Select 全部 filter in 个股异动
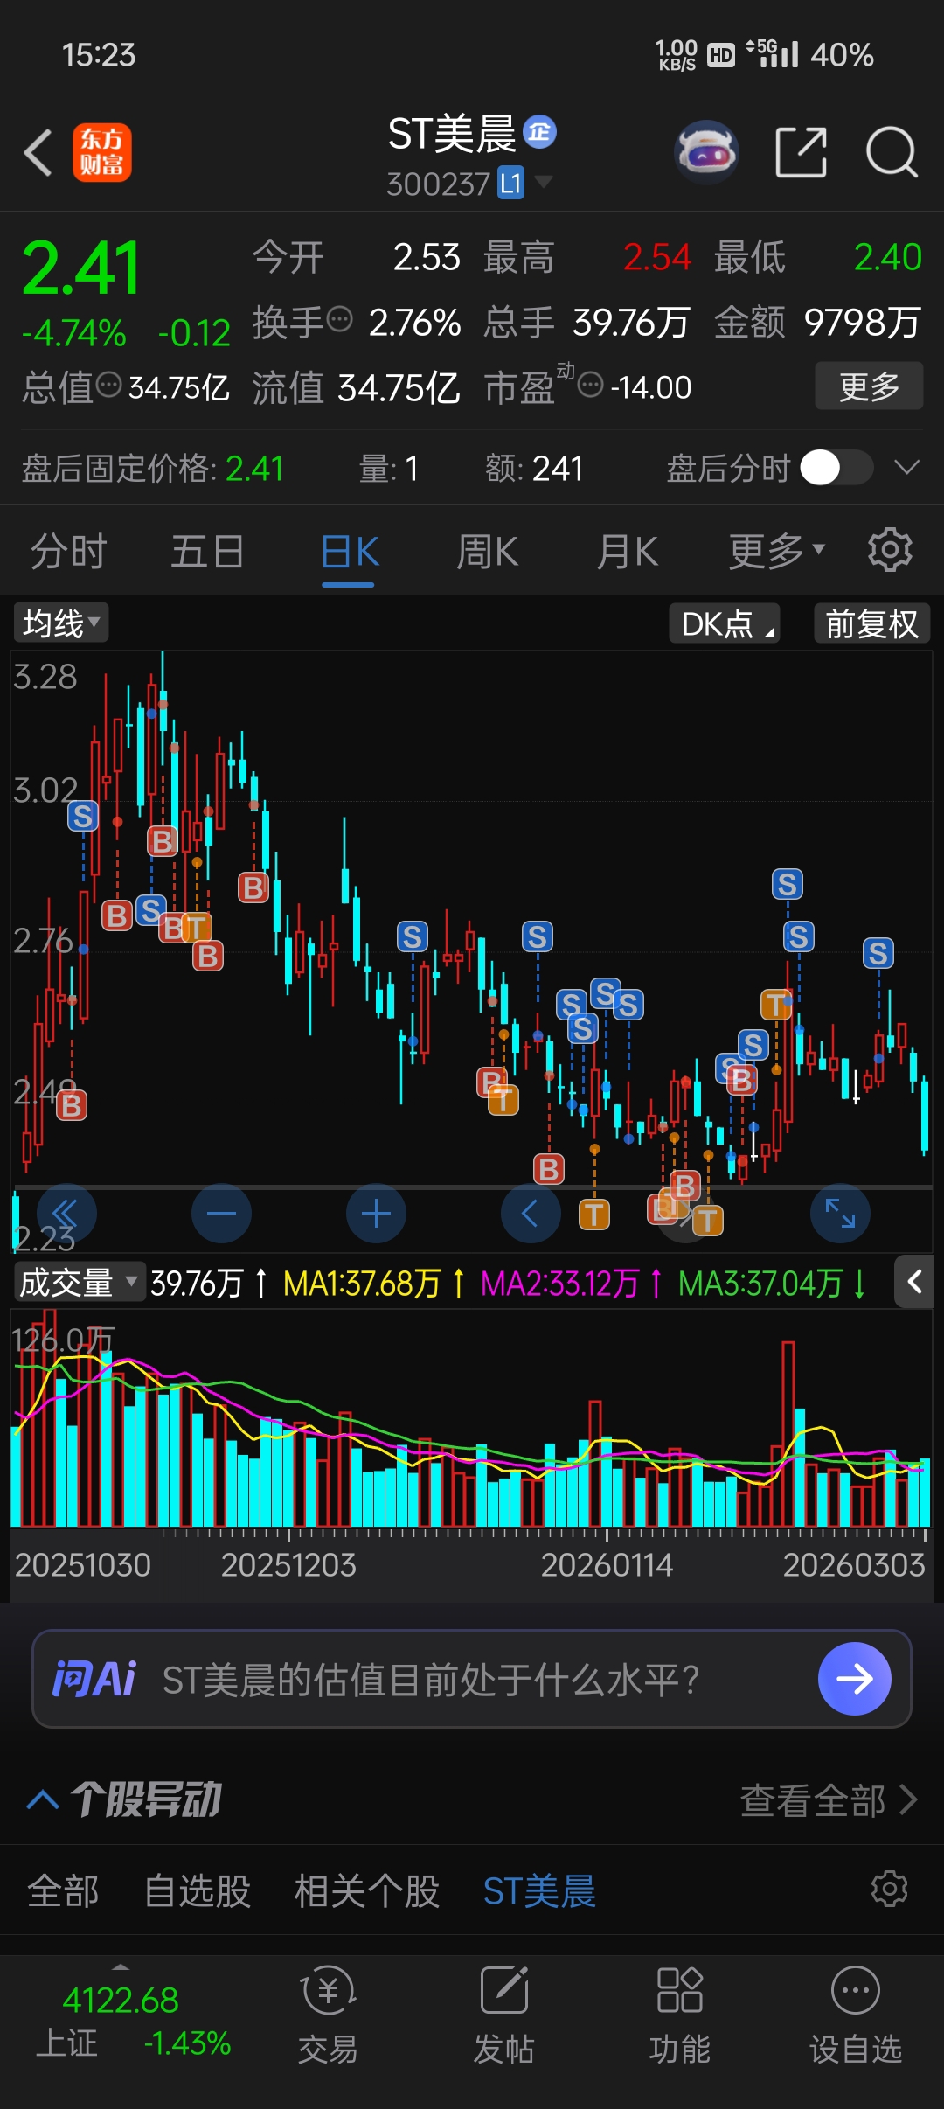944x2109 pixels. [x=63, y=1890]
